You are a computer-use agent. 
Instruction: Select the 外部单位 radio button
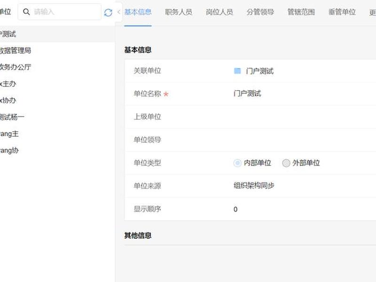coord(286,163)
